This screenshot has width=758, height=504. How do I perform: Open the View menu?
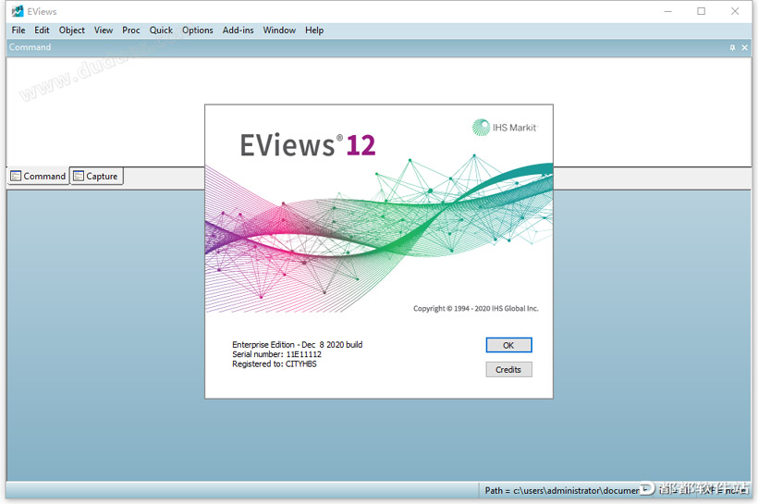104,30
